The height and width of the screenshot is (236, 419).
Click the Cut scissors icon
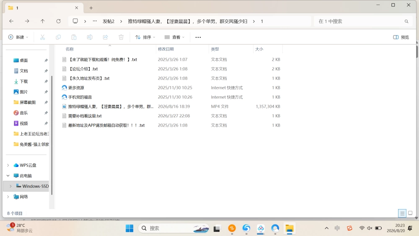[42, 37]
